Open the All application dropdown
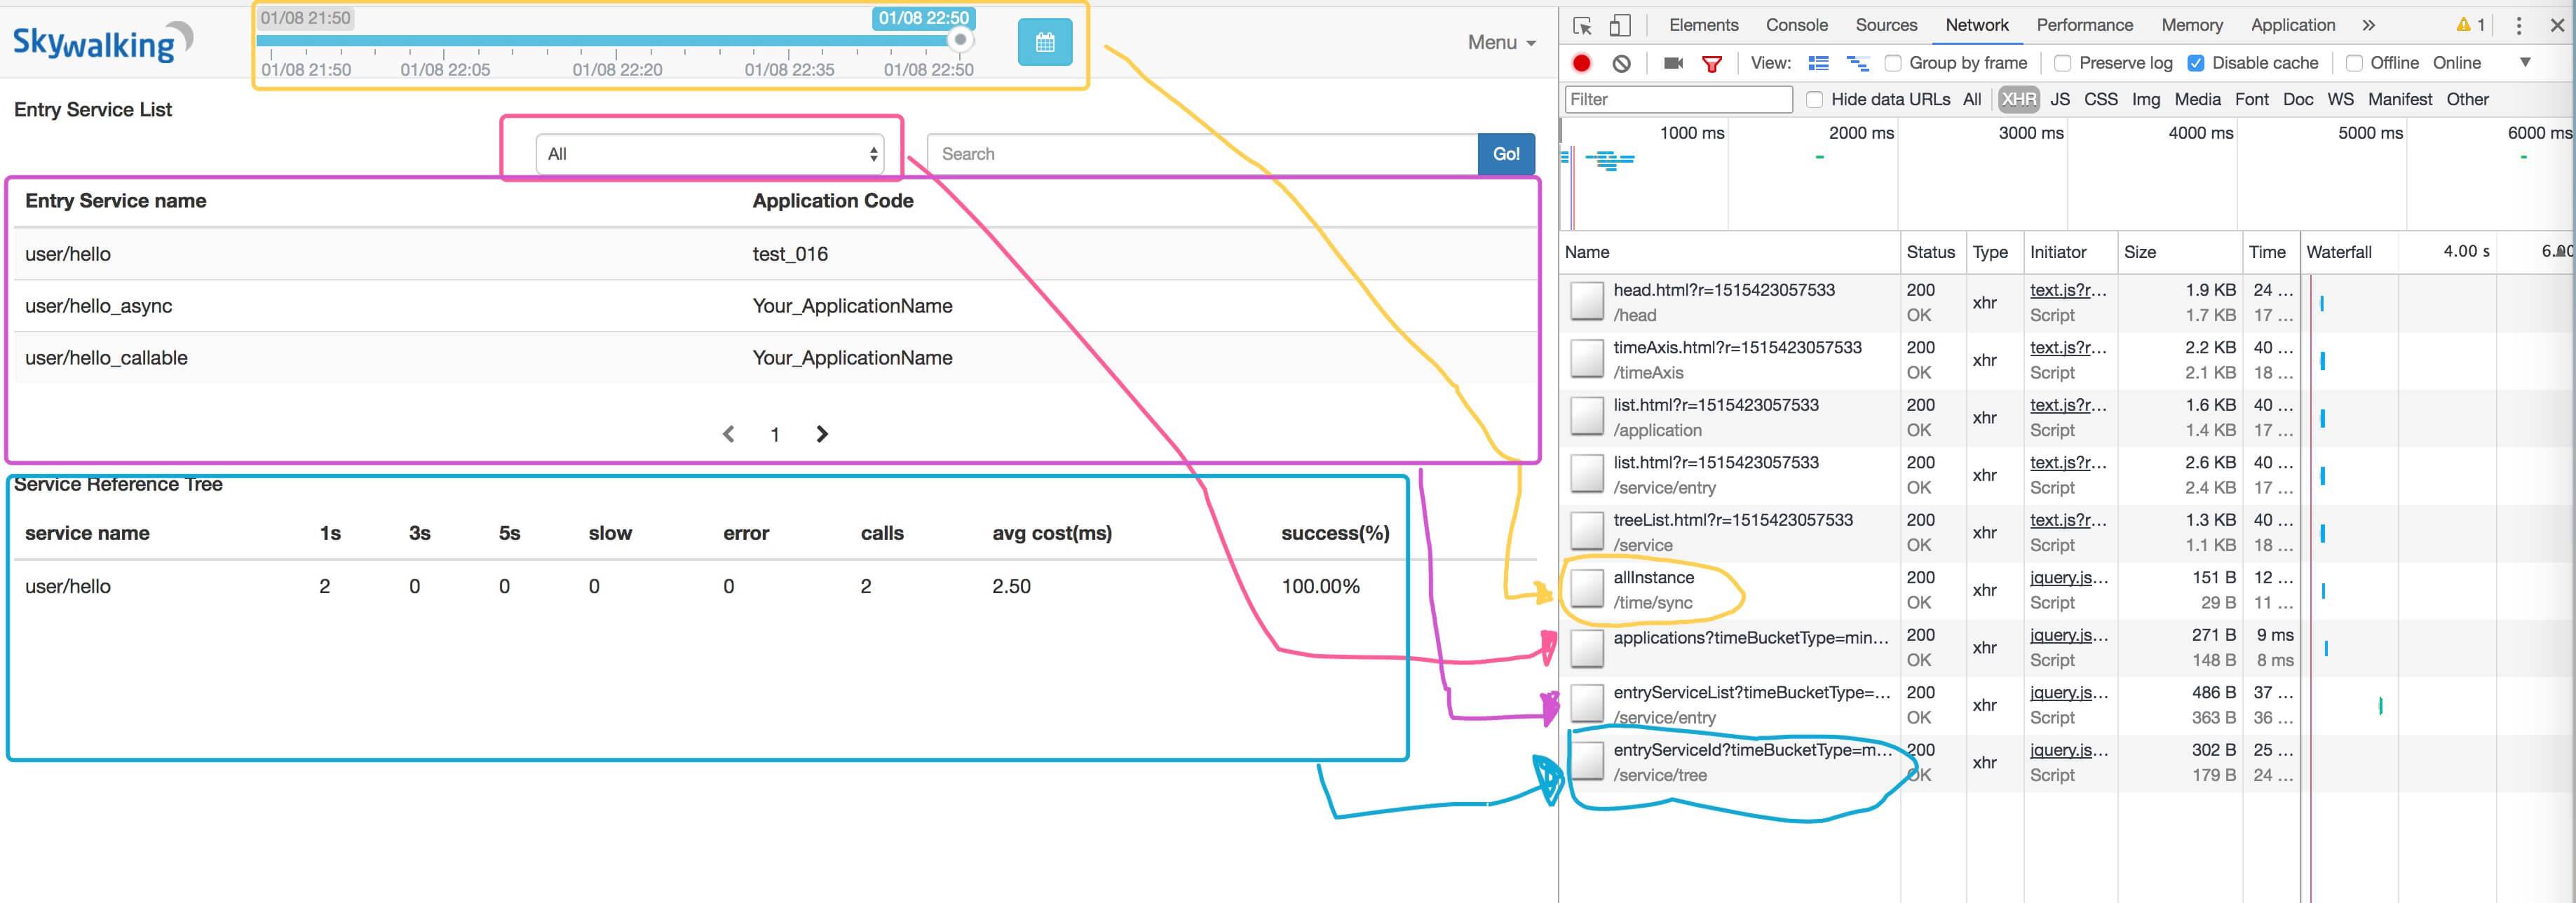This screenshot has width=2576, height=903. [x=709, y=154]
